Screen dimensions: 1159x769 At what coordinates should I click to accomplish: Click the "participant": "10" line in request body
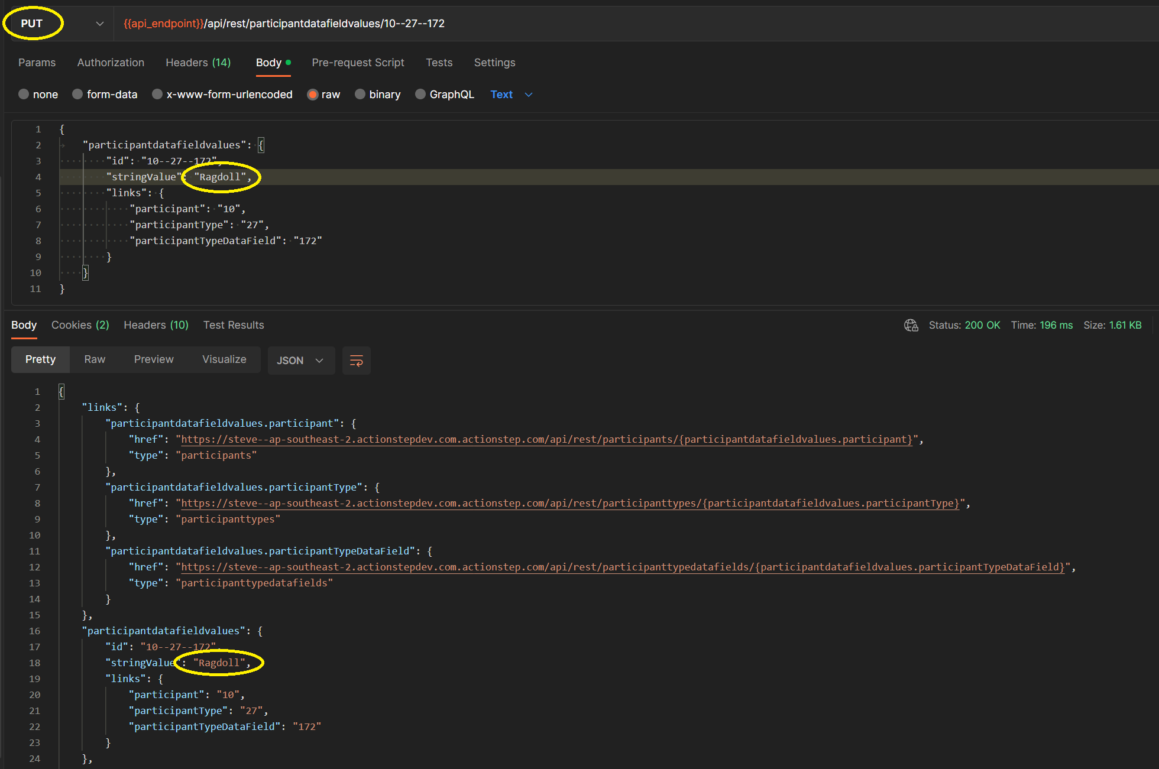click(x=187, y=209)
